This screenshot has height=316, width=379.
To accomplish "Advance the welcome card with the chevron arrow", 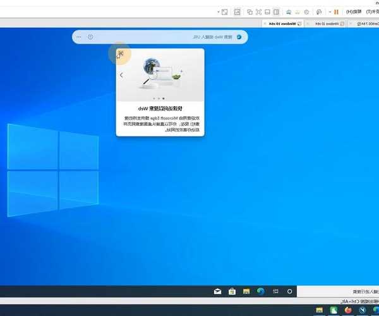I will click(121, 75).
